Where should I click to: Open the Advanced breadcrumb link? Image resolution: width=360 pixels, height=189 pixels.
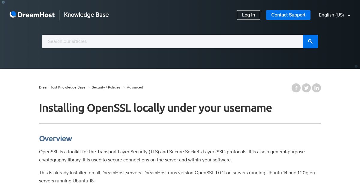pyautogui.click(x=135, y=87)
